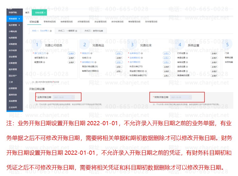Screen dimensions: 238x176
Task: Select the 财务管理流程 tab
Action: click(x=151, y=22)
